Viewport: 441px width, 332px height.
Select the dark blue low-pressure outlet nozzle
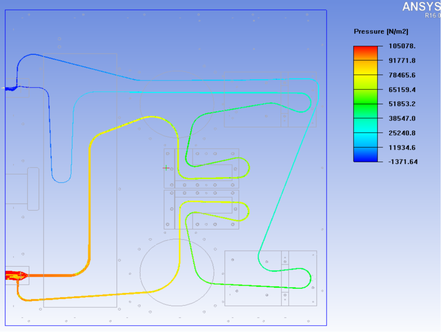click(x=12, y=88)
